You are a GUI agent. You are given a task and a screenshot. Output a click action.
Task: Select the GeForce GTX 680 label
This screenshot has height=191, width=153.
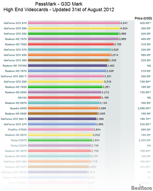point(15,29)
